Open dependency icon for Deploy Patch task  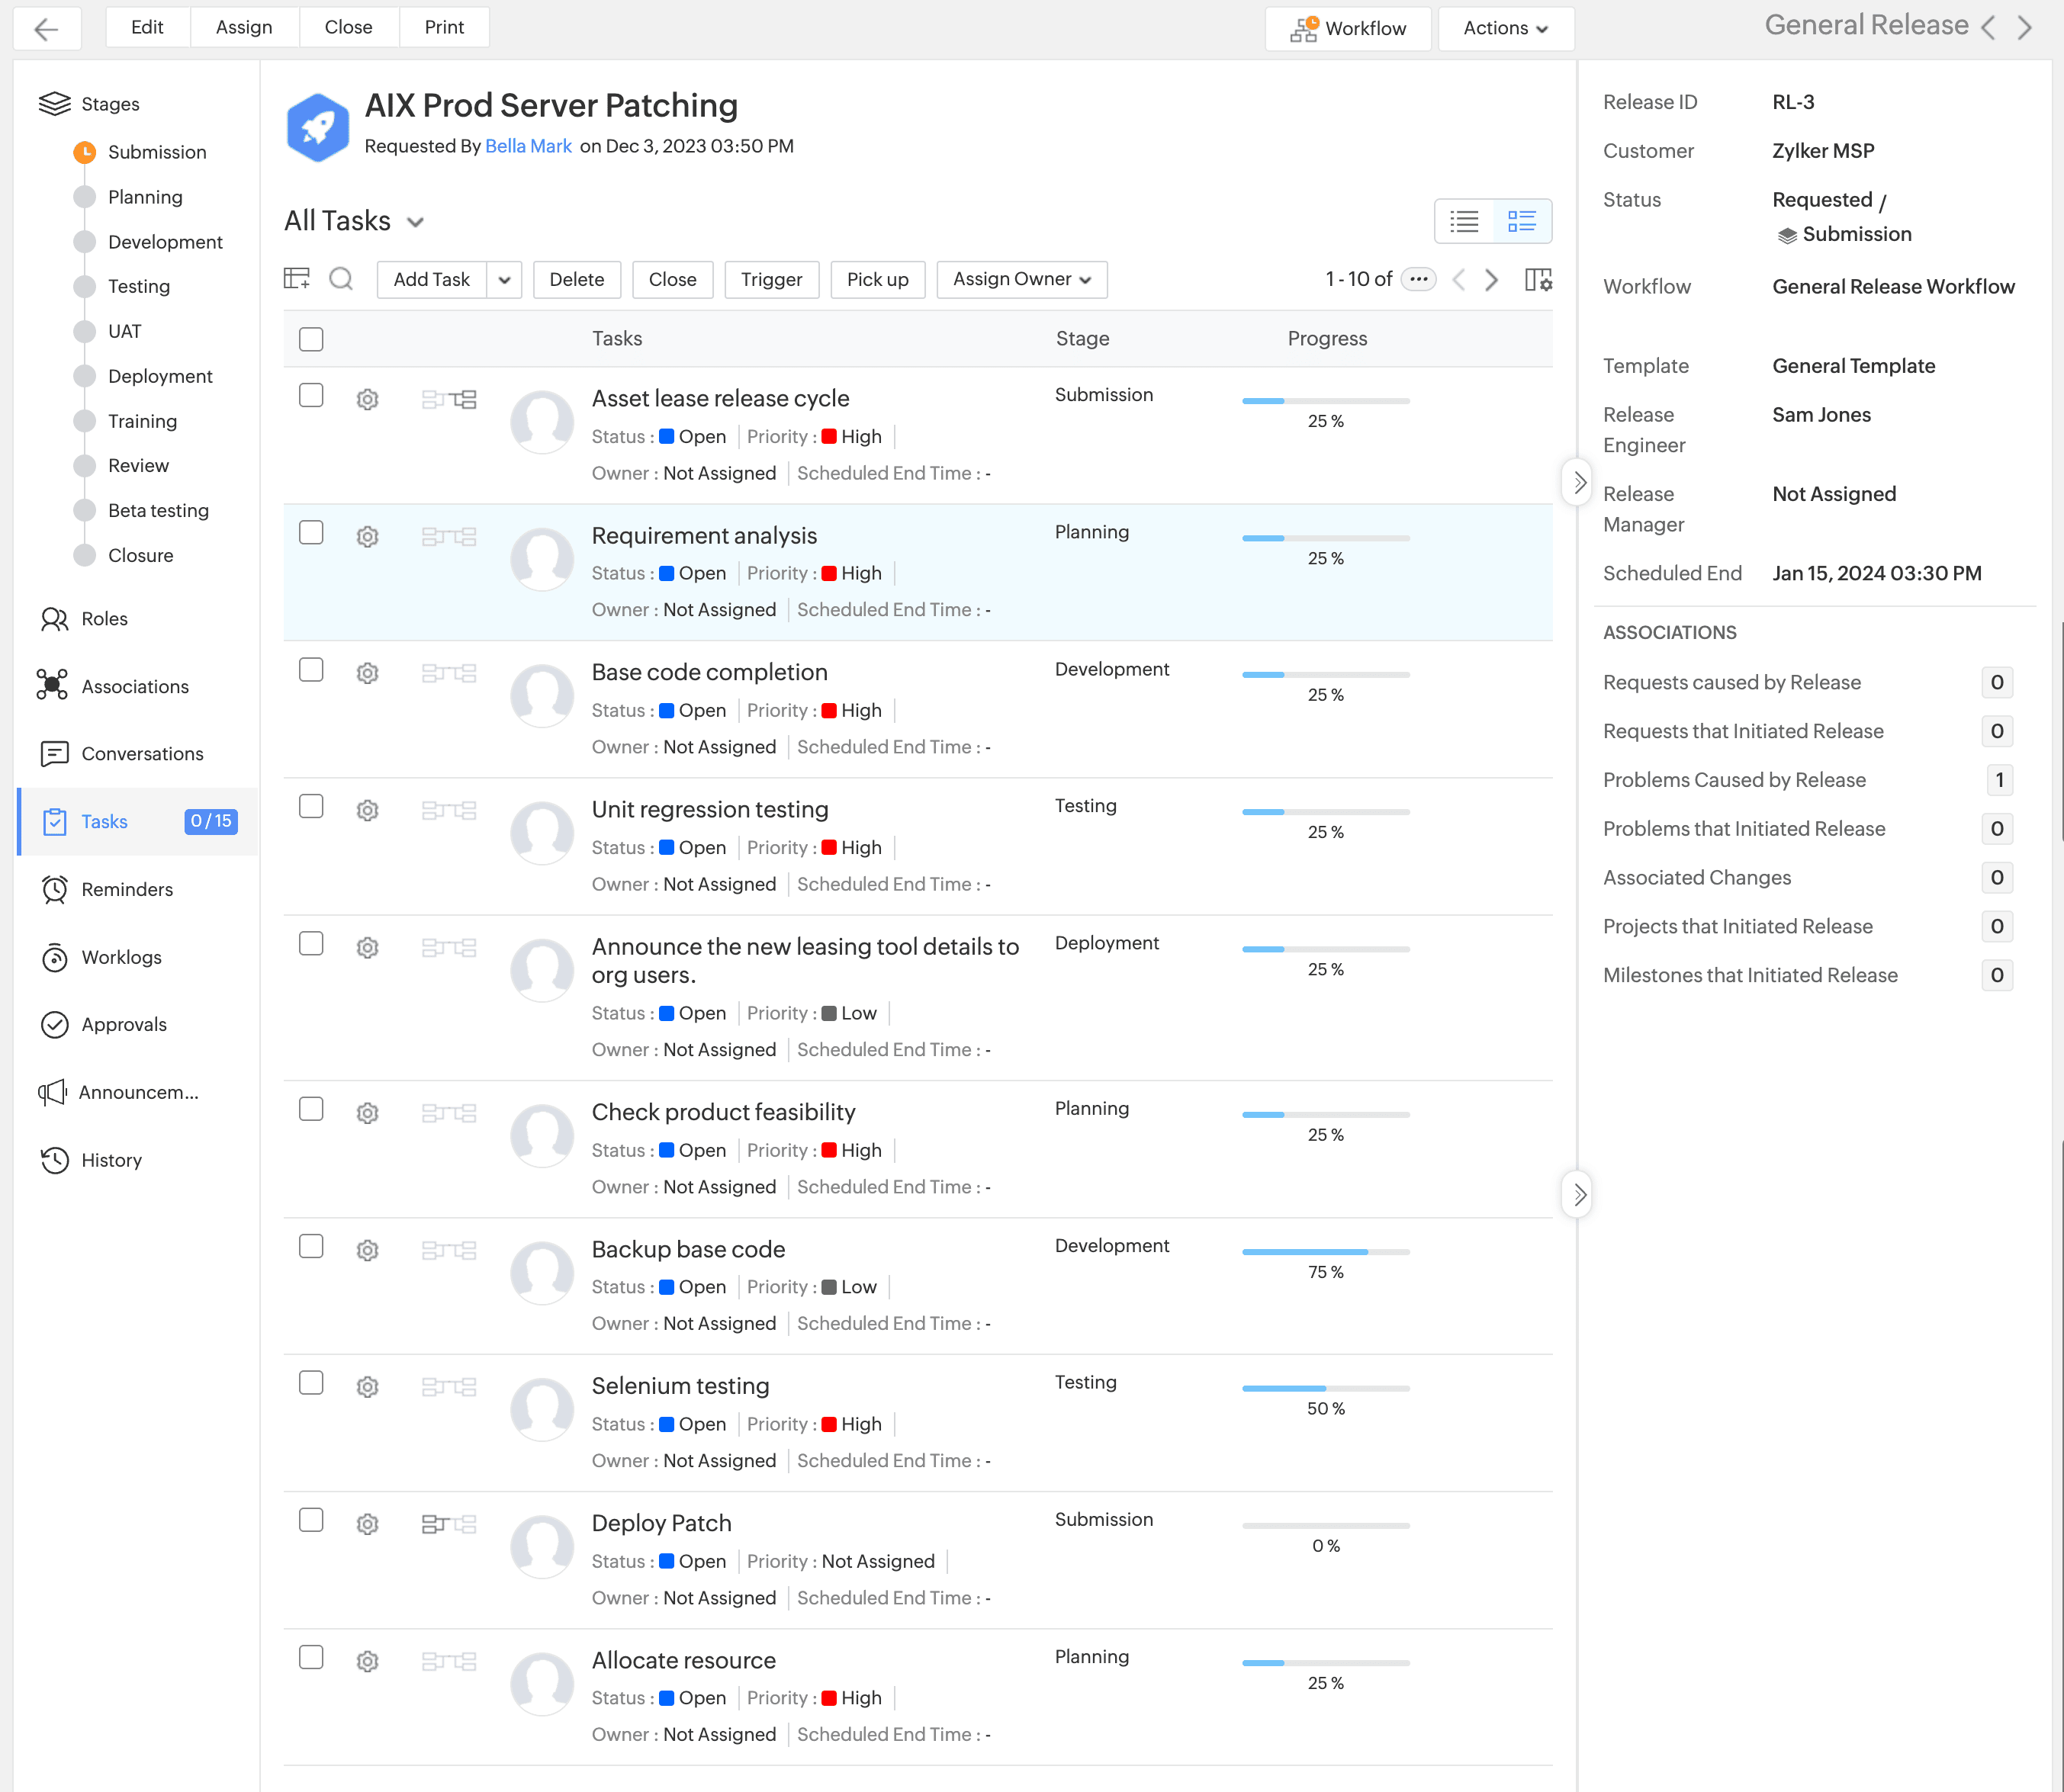(448, 1524)
